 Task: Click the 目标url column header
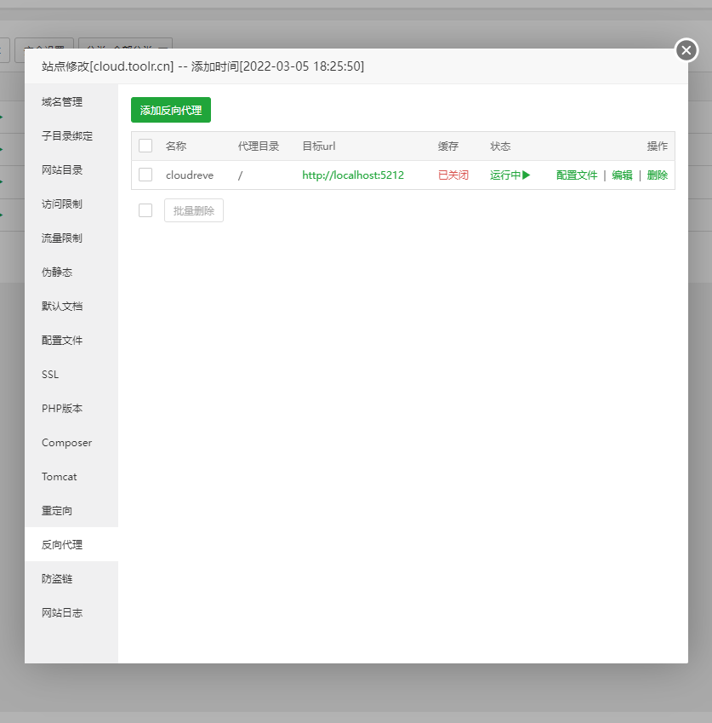319,146
